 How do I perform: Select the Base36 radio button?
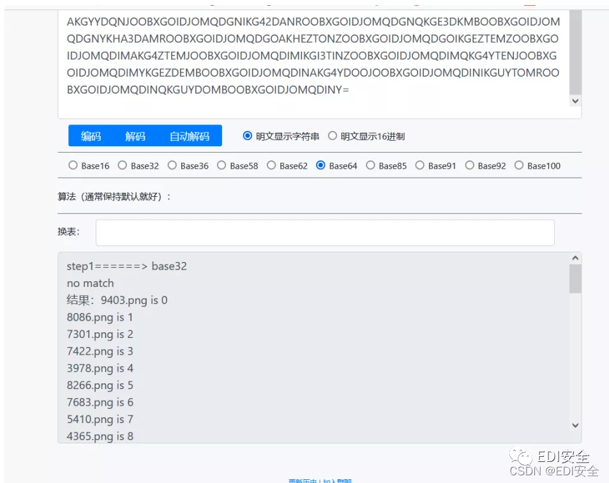click(172, 165)
